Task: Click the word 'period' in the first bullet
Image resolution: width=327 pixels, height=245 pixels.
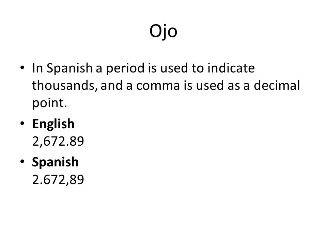Action: coord(125,68)
